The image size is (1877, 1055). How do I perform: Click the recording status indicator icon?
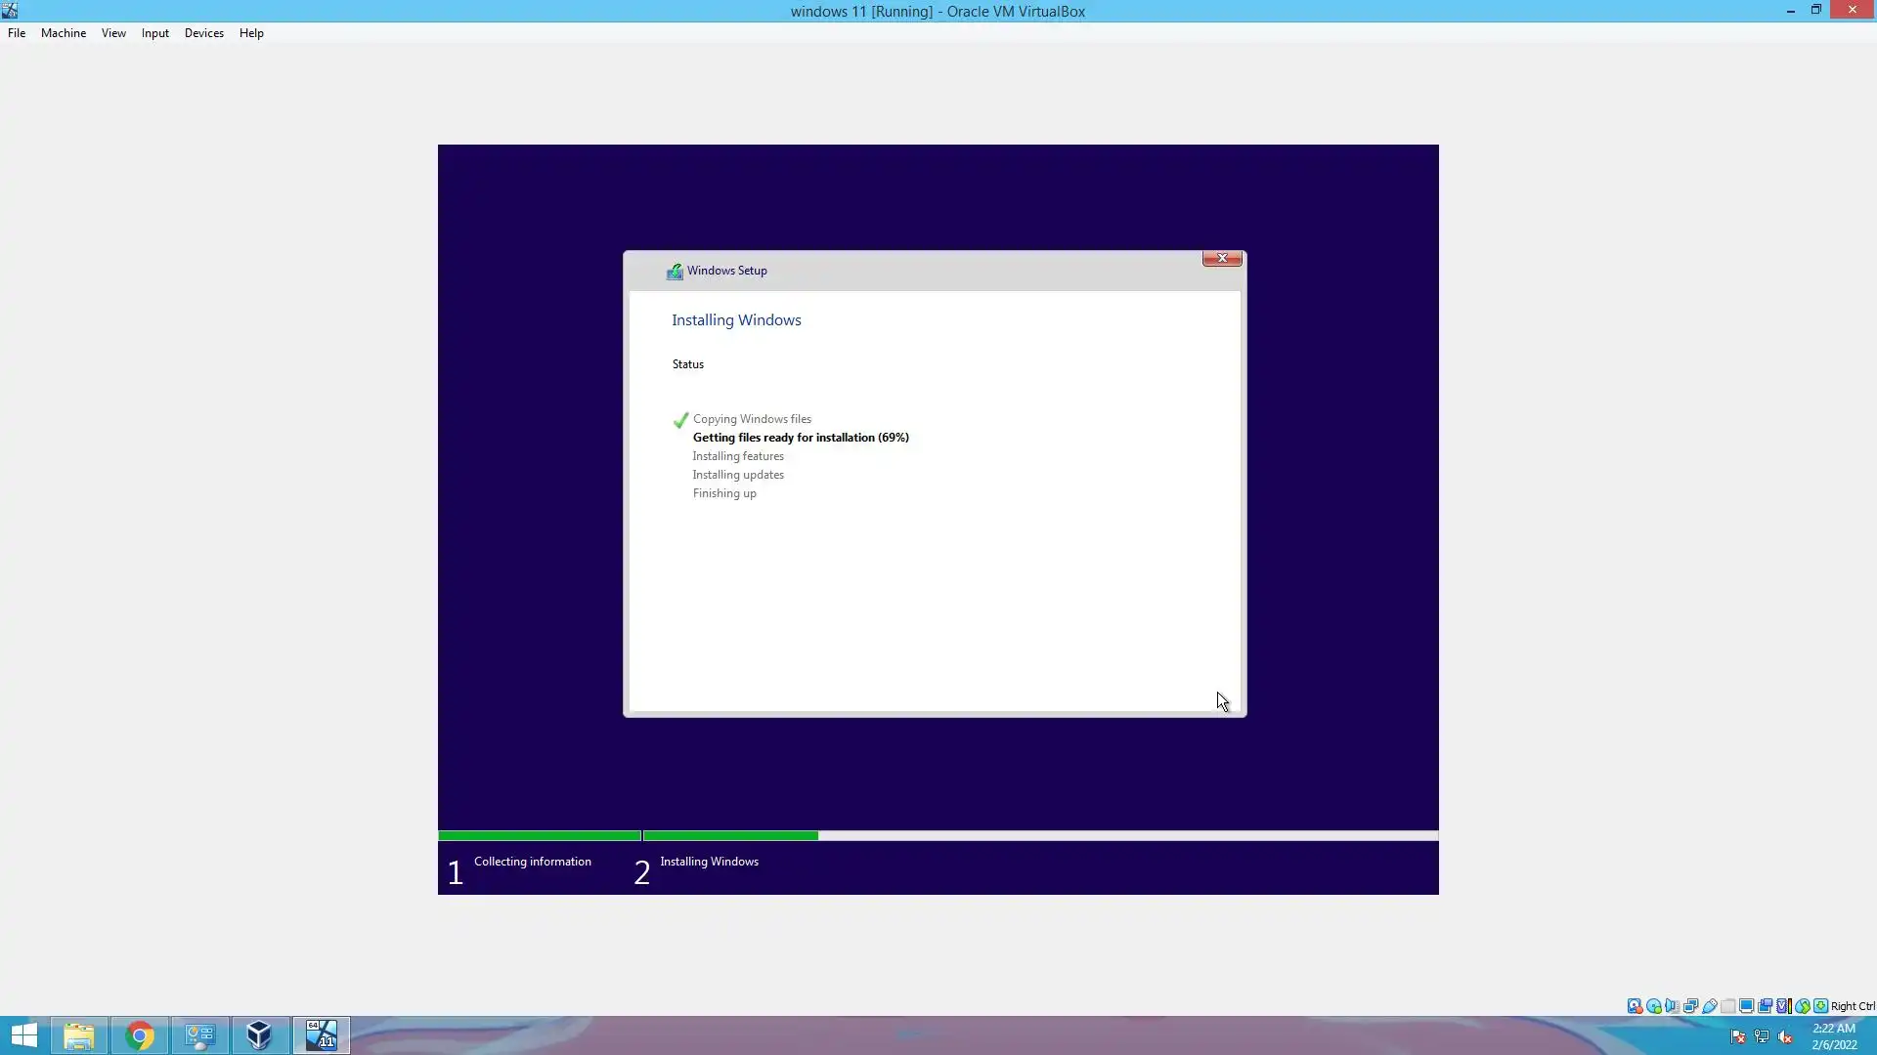point(1765,1006)
